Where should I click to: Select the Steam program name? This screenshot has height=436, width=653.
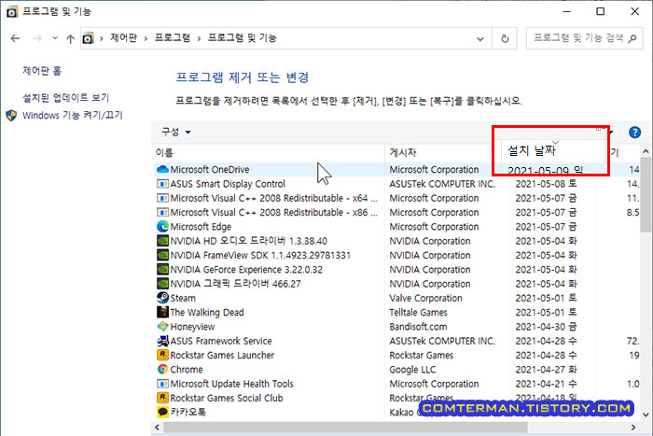183,298
